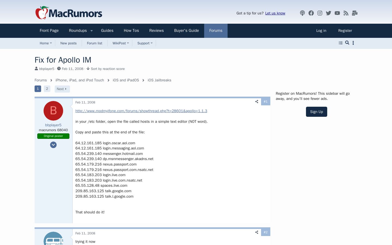The image size is (392, 245).
Task: Select the Forums tab
Action: (x=216, y=30)
